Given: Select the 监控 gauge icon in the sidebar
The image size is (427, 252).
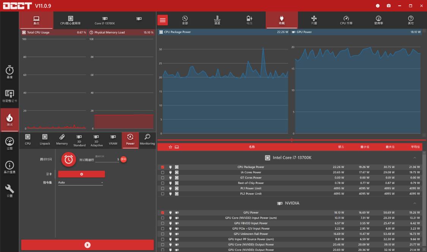Looking at the screenshot, I should click(x=9, y=143).
